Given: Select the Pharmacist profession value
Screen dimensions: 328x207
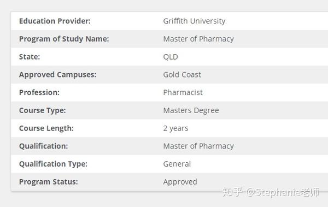Looking at the screenshot, I should (x=183, y=92).
